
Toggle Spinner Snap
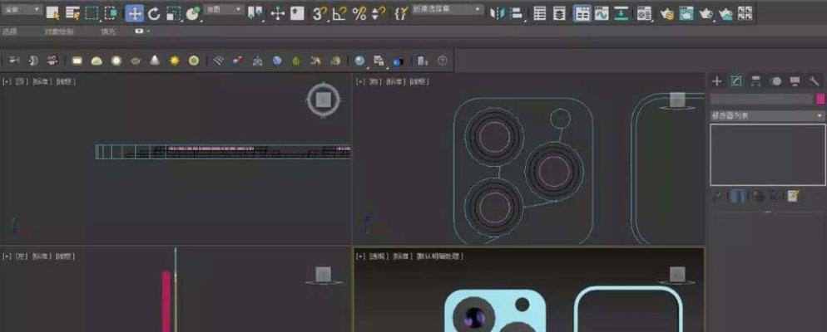tap(379, 13)
